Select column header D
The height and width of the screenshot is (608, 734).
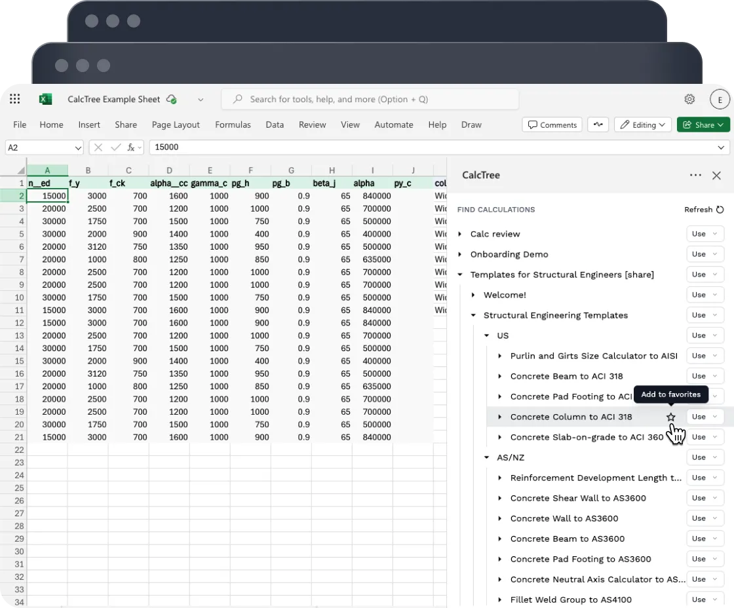[169, 170]
